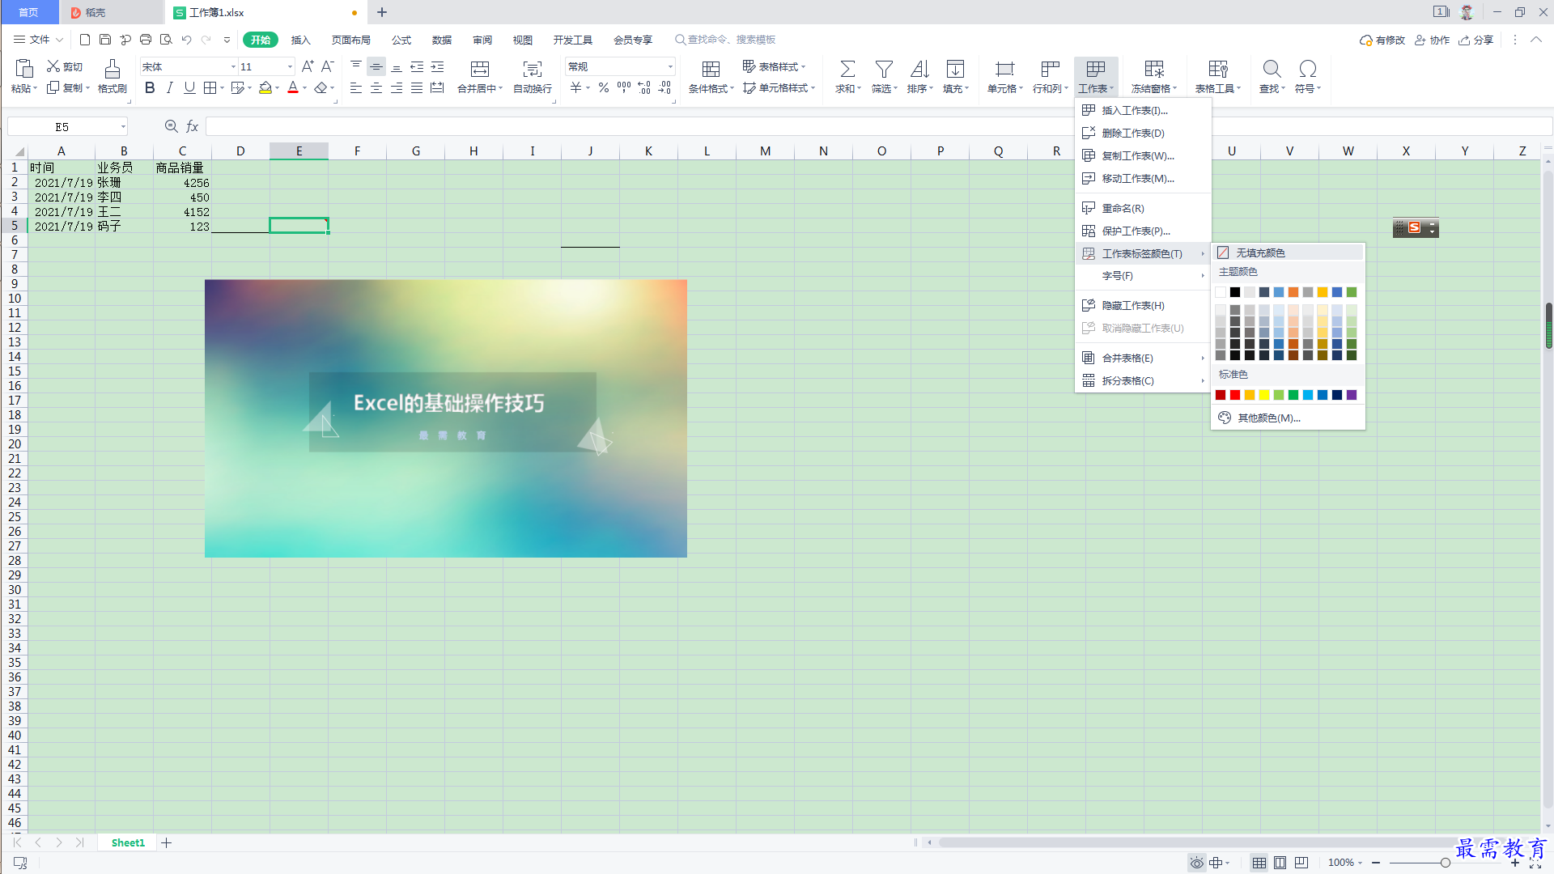
Task: Select the Excel tips picture thumbnail
Action: (x=446, y=418)
